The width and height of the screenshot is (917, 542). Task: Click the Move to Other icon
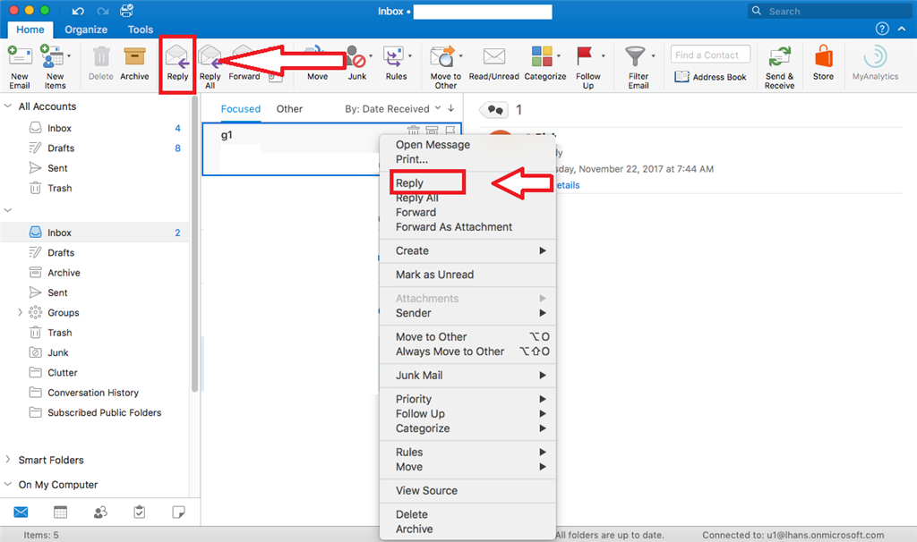pos(443,56)
